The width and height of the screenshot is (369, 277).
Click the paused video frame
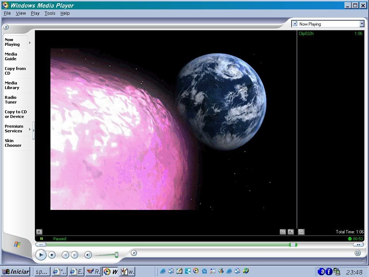pos(166,129)
